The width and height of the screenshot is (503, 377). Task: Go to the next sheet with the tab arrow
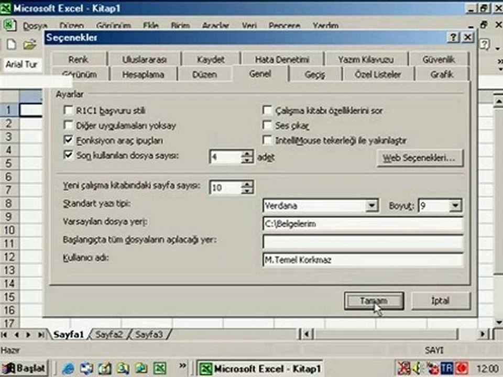(x=28, y=335)
